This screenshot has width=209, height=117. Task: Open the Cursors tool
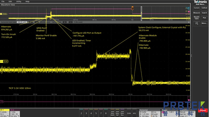click(x=197, y=8)
